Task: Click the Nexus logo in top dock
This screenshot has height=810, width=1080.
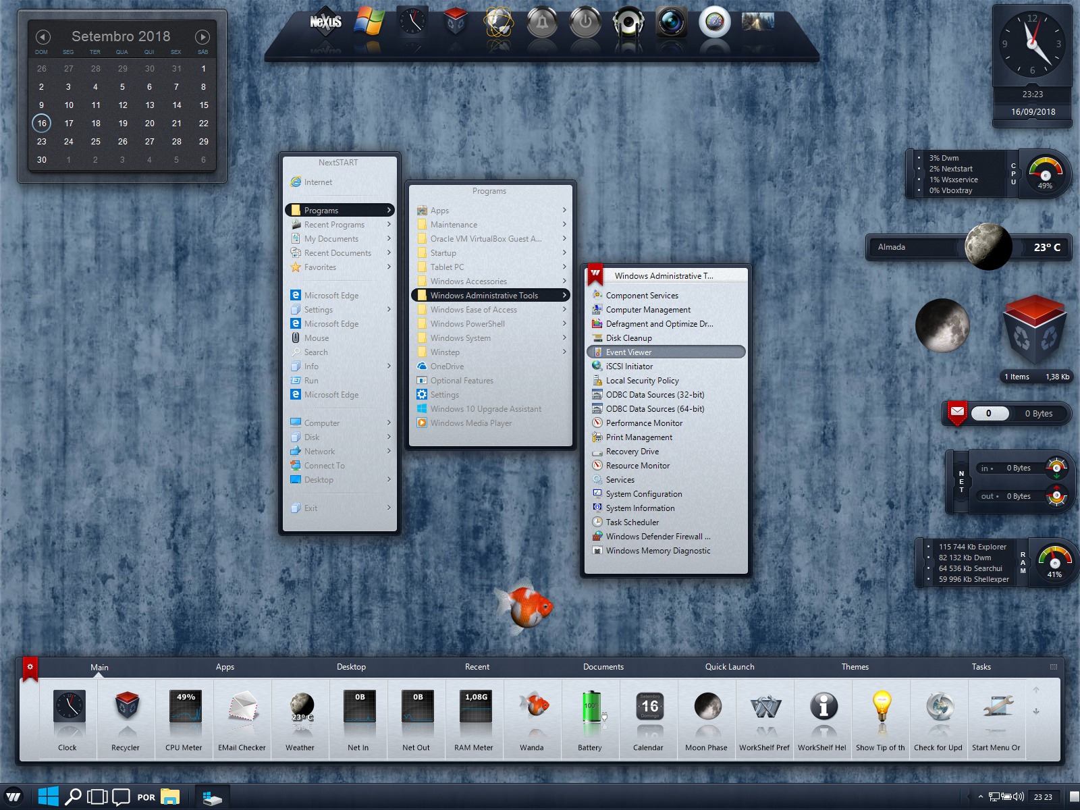Action: coord(326,22)
